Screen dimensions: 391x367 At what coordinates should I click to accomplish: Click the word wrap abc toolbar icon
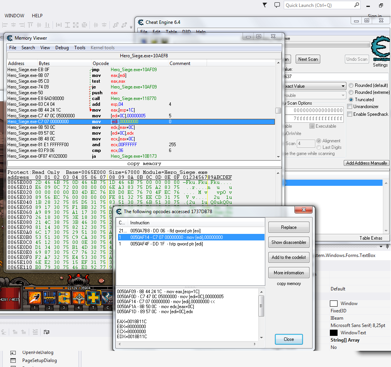coord(47,332)
